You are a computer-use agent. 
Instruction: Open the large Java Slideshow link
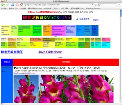(50, 52)
